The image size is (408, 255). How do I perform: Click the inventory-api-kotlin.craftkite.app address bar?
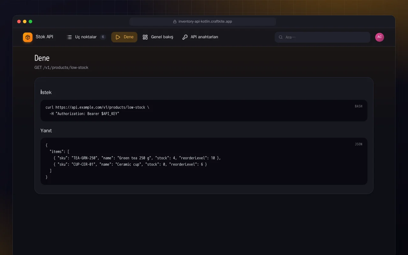pos(203,22)
